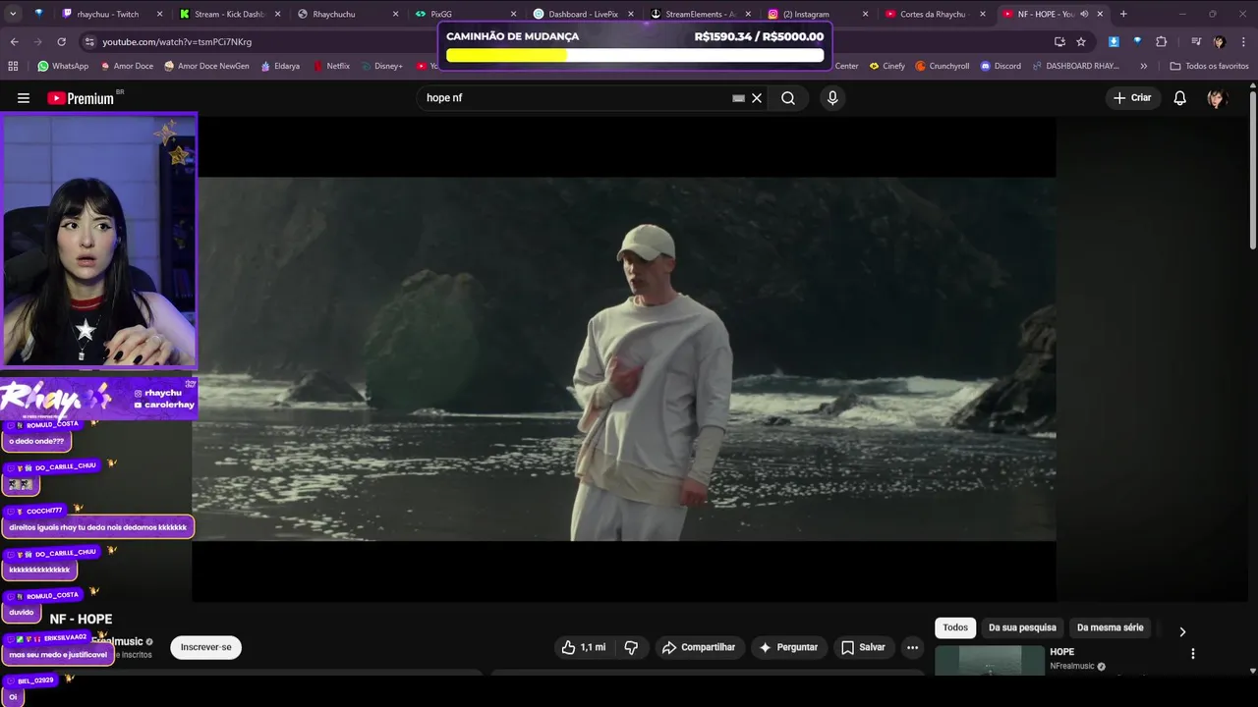This screenshot has width=1258, height=707.
Task: Open the Criar create menu
Action: tap(1131, 98)
